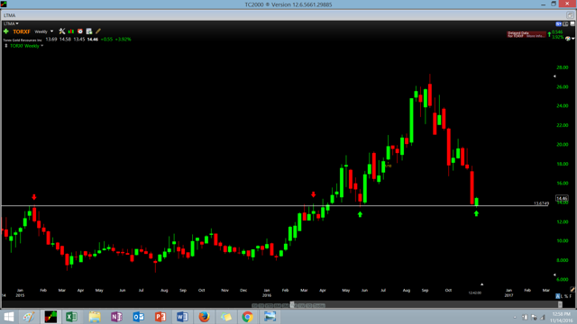Screen dimensions: 577x324
Task: Open the LTMA layout dropdown arrow
Action: 17,23
